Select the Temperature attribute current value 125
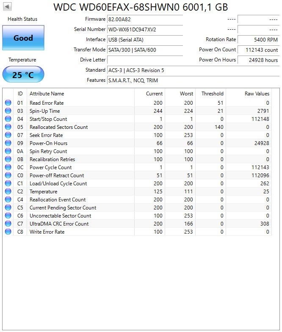282x332 pixels. (x=158, y=191)
